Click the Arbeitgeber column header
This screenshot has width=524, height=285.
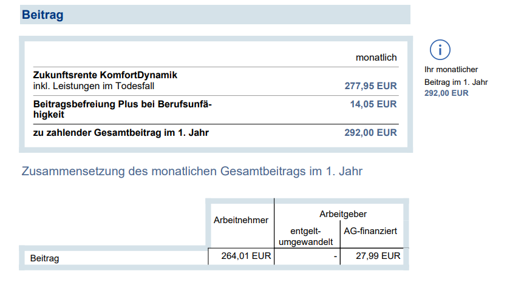pos(342,214)
